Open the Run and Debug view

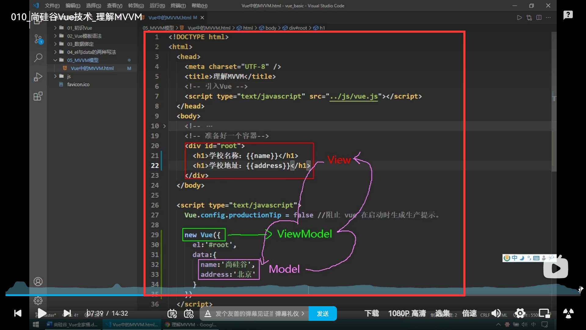(38, 77)
